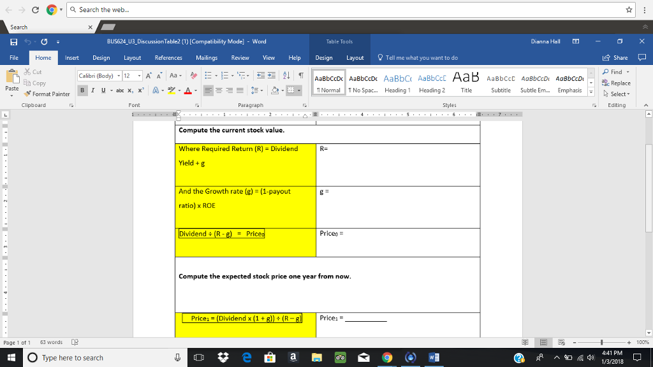Viewport: 653px width, 367px height.
Task: Toggle bold formatting in the Font group
Action: pyautogui.click(x=82, y=90)
